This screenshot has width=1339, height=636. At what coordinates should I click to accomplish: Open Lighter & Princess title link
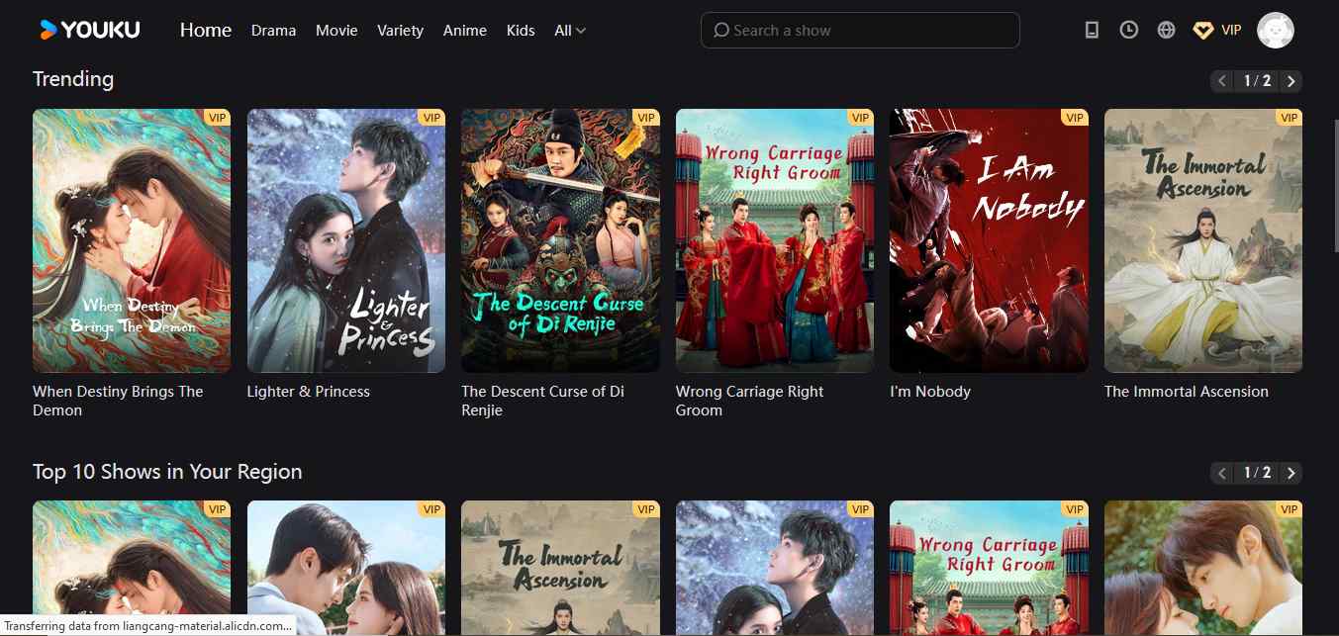(308, 392)
